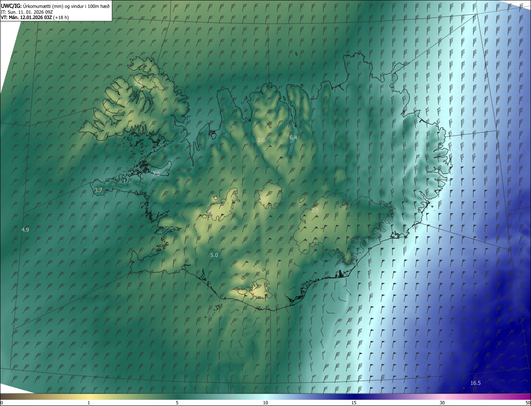Click the 0 tick on the color scale

2,403
